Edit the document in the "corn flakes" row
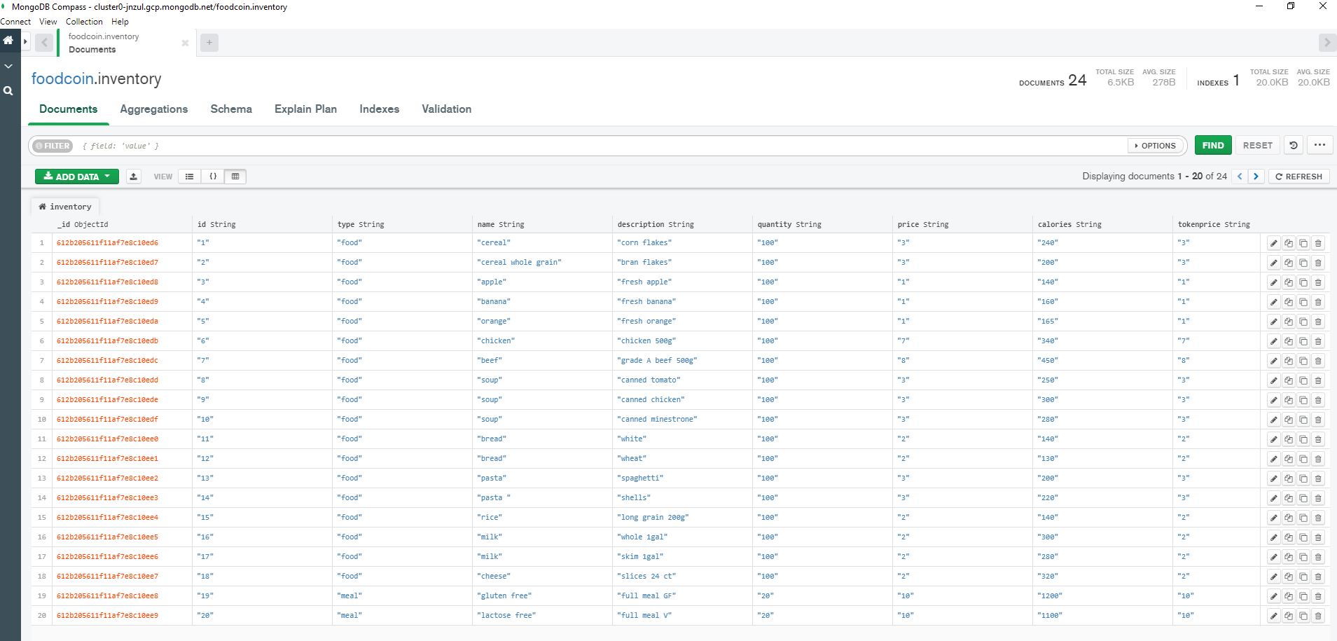 (1273, 243)
